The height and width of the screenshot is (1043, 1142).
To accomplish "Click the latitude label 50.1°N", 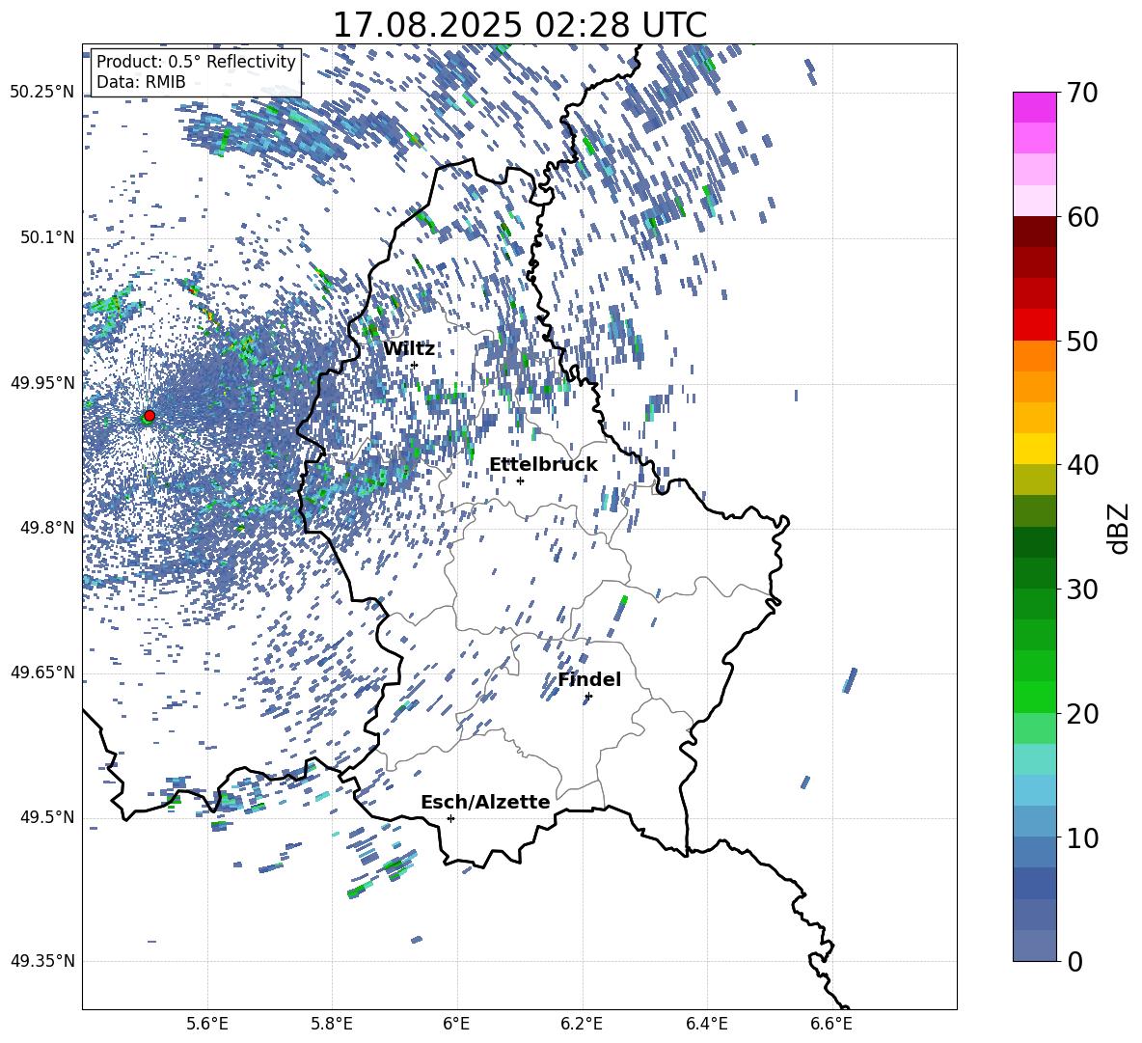I will [x=46, y=238].
